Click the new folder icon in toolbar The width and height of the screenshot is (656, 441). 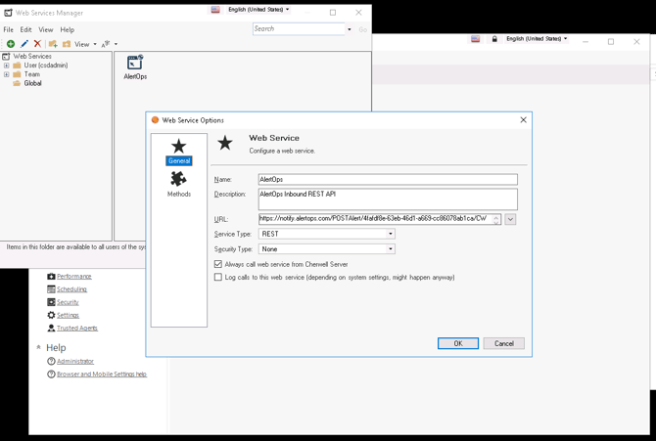point(53,44)
